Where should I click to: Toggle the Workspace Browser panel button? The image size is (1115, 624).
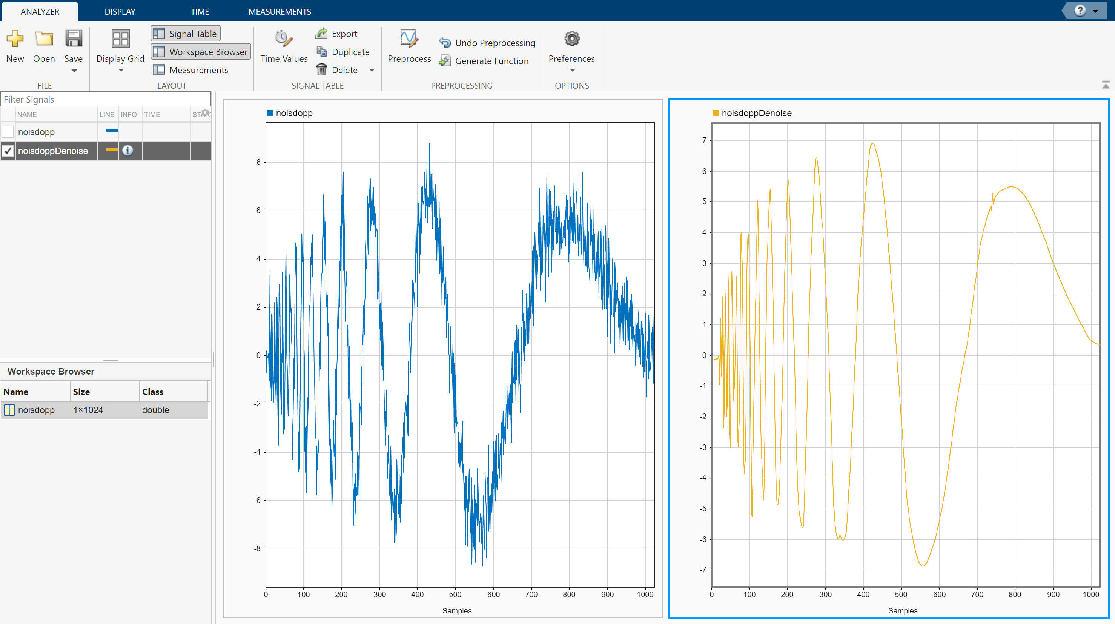[201, 52]
